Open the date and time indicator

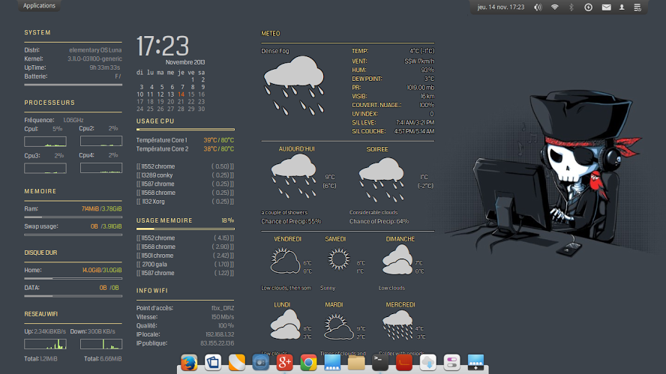(x=501, y=7)
